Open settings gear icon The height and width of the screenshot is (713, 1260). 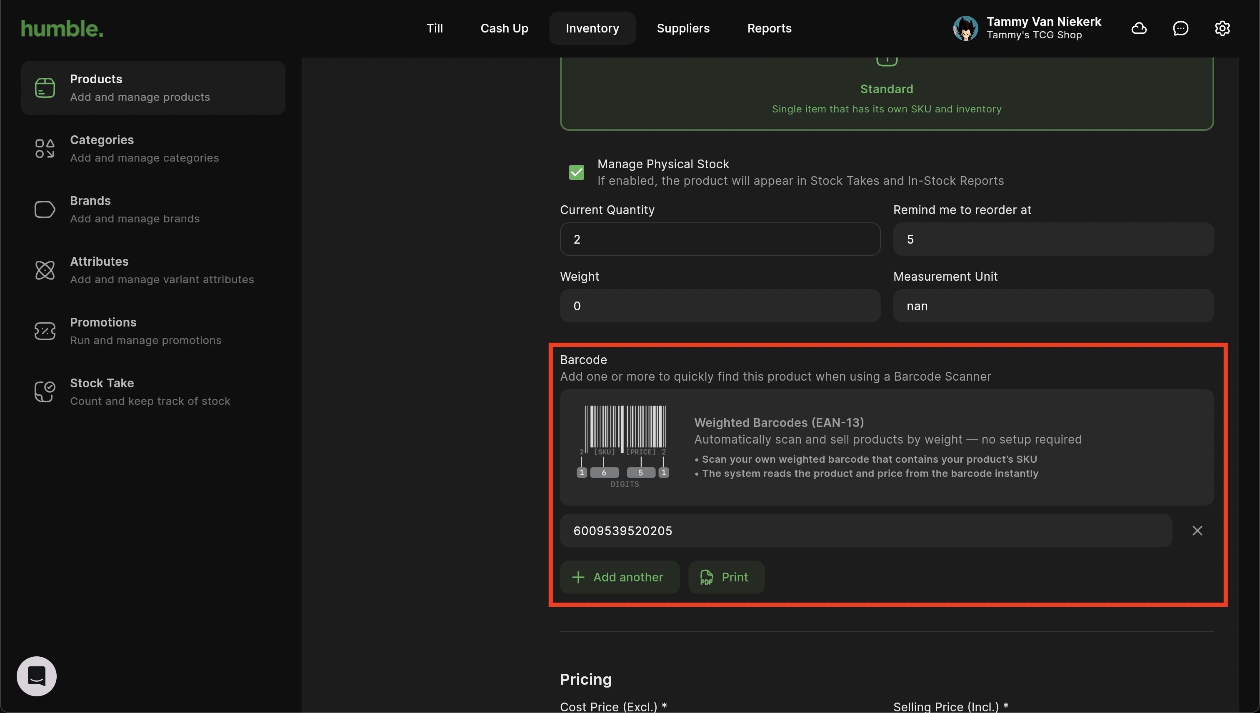[1222, 28]
